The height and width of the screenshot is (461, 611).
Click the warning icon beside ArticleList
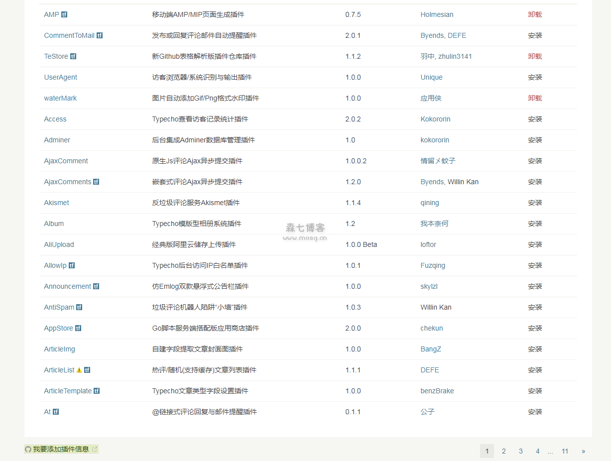(x=79, y=370)
